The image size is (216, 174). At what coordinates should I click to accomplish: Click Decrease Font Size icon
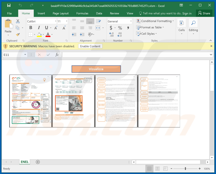point(64,28)
